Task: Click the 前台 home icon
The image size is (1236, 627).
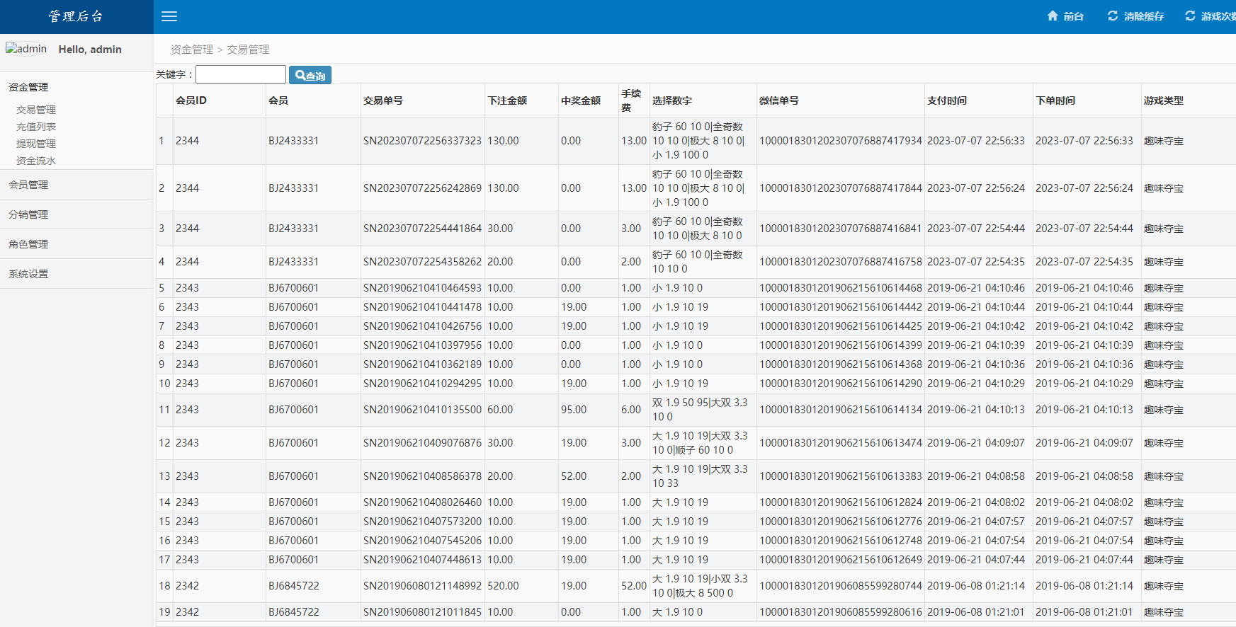Action: [1053, 16]
